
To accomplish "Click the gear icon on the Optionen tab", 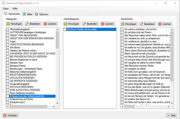I will 37,14.
